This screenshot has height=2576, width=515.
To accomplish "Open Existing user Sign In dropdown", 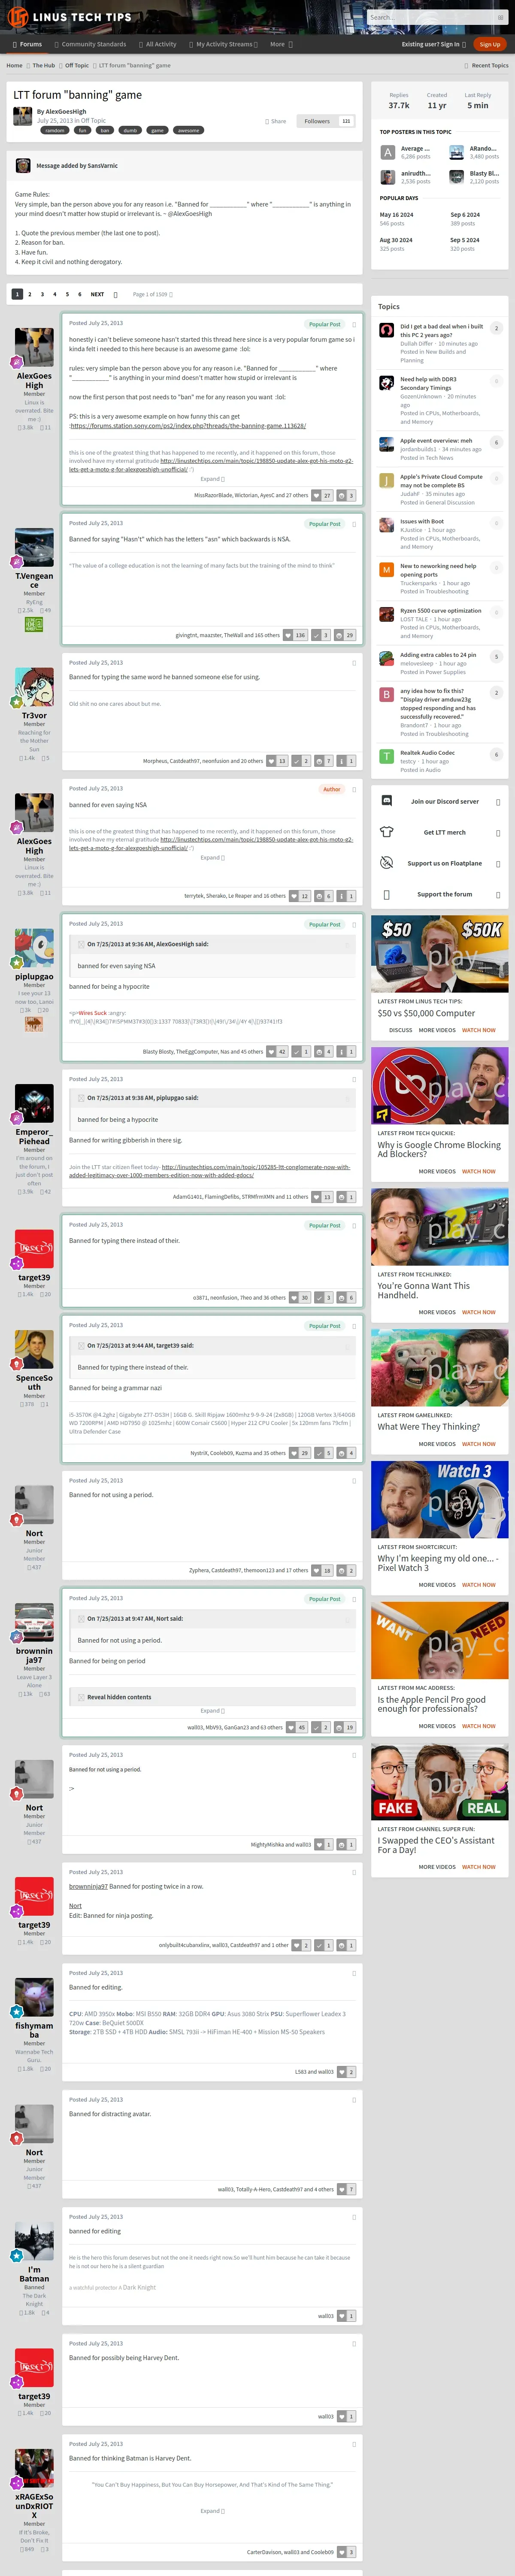I will pos(433,44).
